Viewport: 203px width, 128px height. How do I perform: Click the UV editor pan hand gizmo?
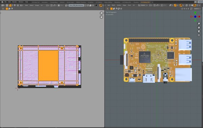coord(101,17)
